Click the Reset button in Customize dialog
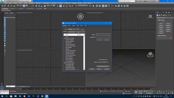The image size is (174, 98). (107, 69)
